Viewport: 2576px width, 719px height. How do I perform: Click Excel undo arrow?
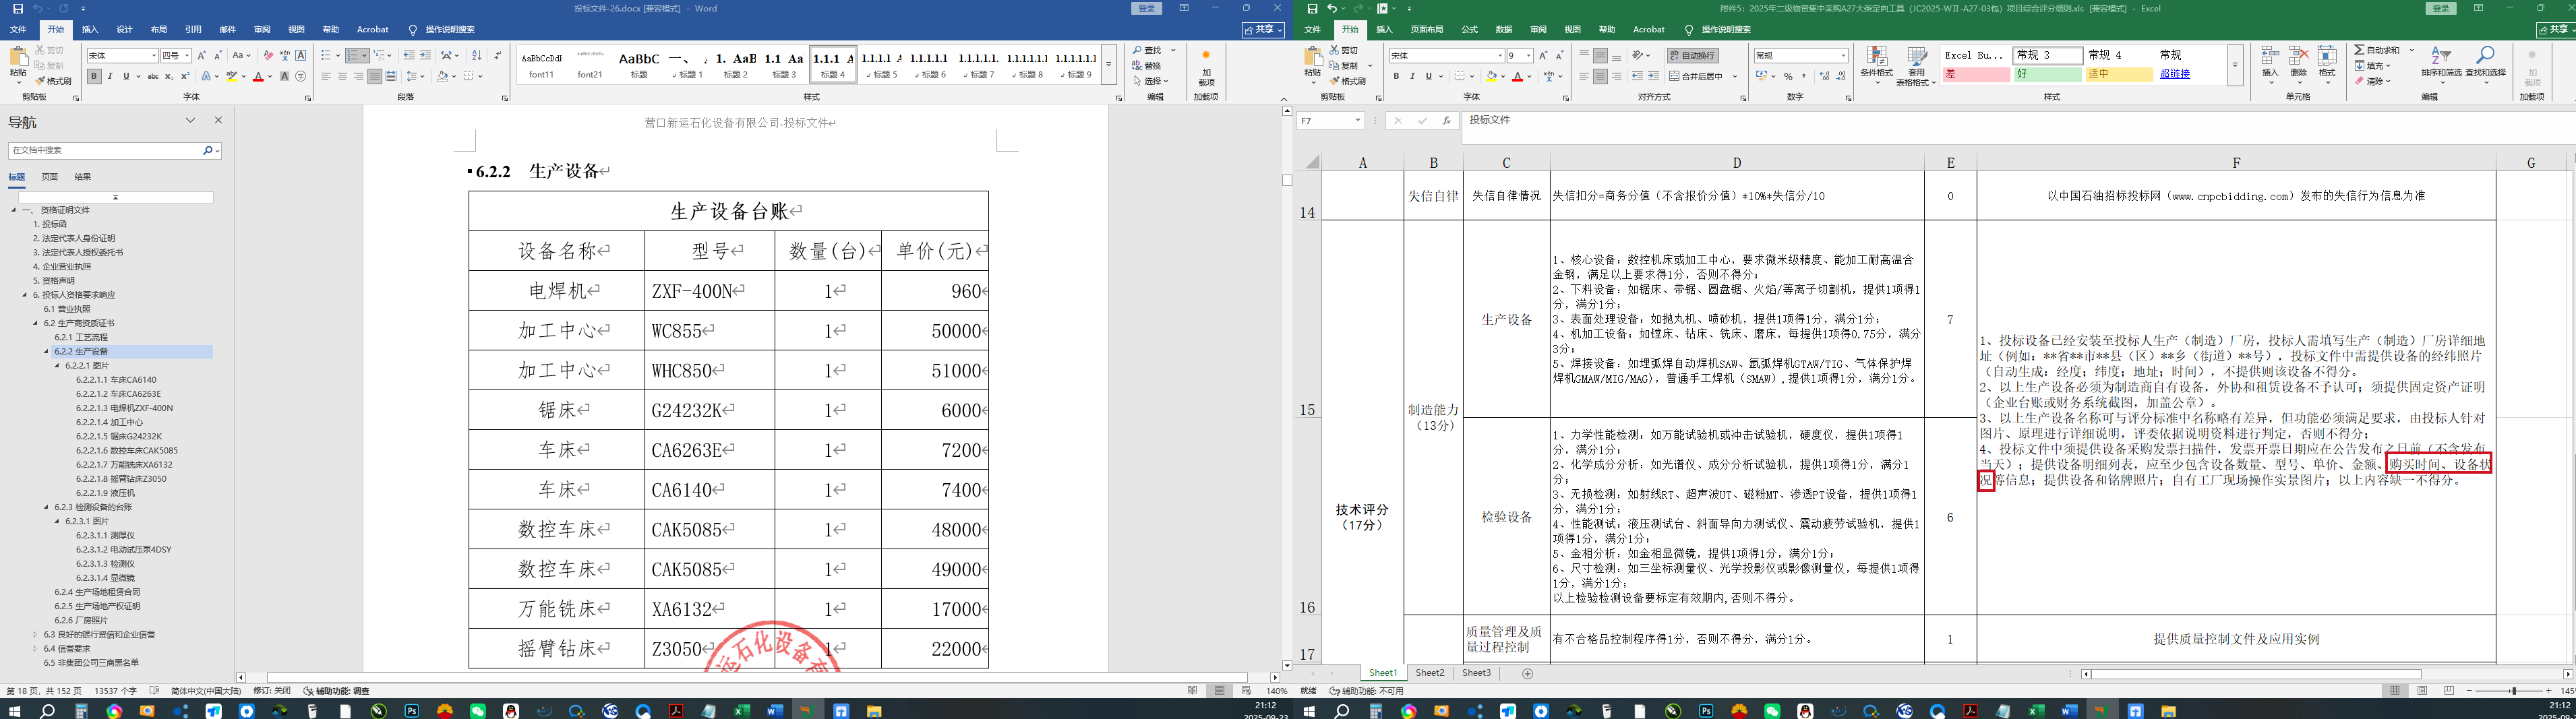tap(1331, 8)
